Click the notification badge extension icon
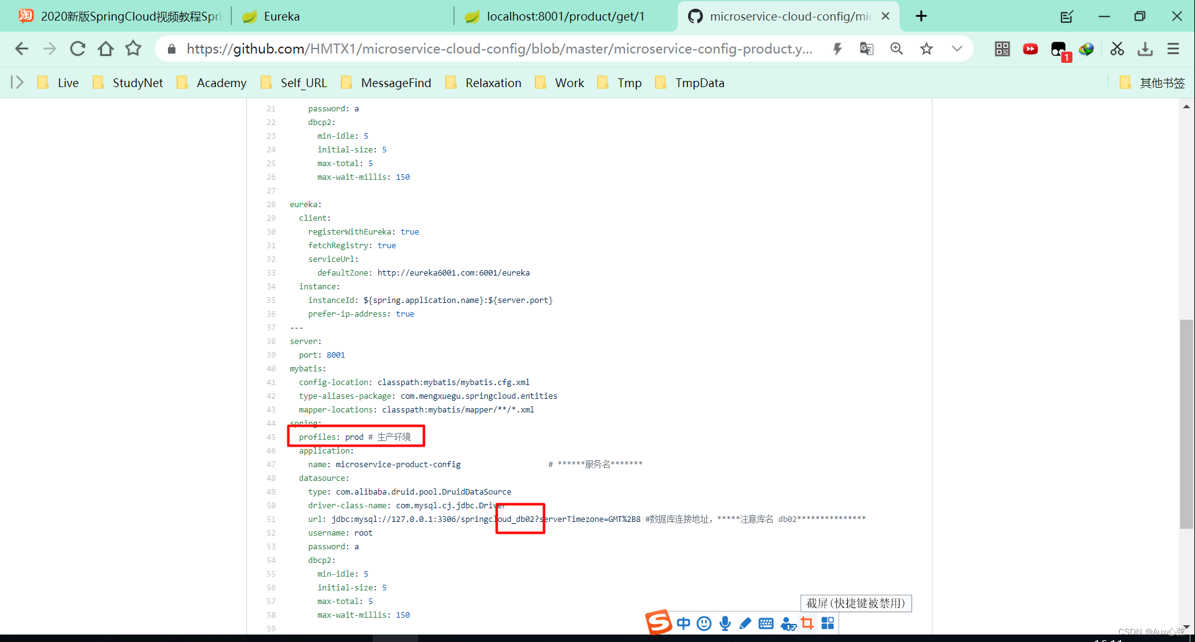The width and height of the screenshot is (1195, 642). (x=1059, y=49)
